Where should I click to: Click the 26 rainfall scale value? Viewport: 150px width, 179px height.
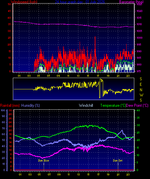(10, 118)
